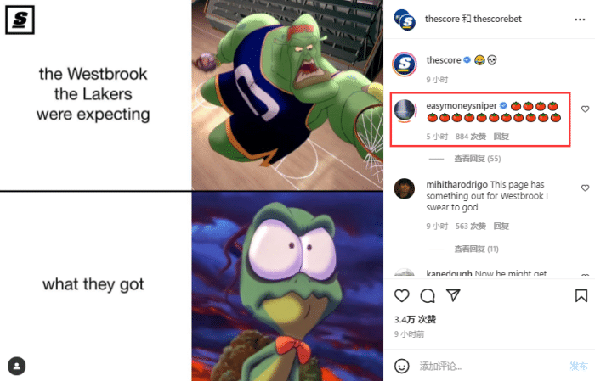Open comments with the speech bubble icon

pyautogui.click(x=428, y=295)
